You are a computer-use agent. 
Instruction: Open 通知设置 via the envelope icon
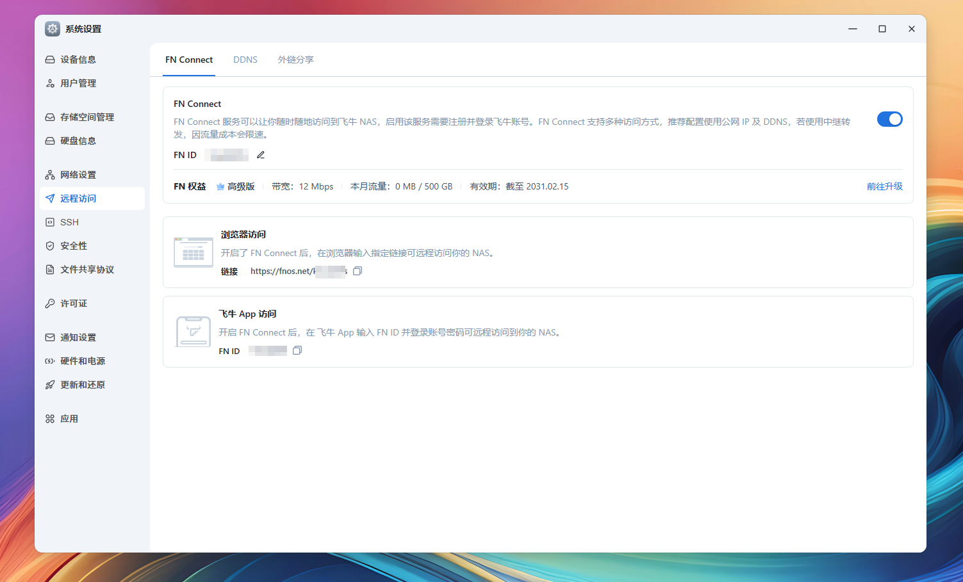pyautogui.click(x=51, y=337)
